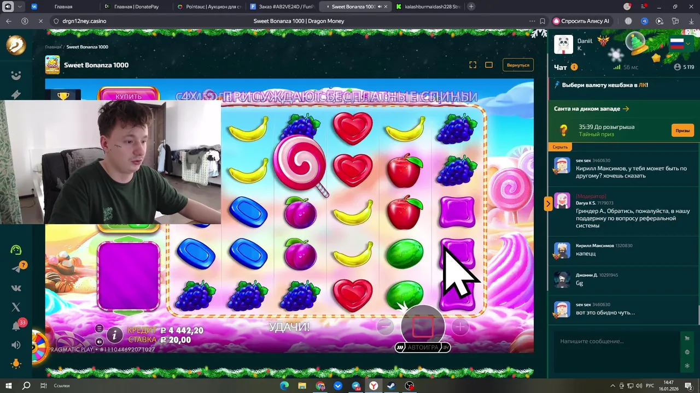Open the three-dots page menu in the address bar
700x393 pixels.
tap(532, 21)
